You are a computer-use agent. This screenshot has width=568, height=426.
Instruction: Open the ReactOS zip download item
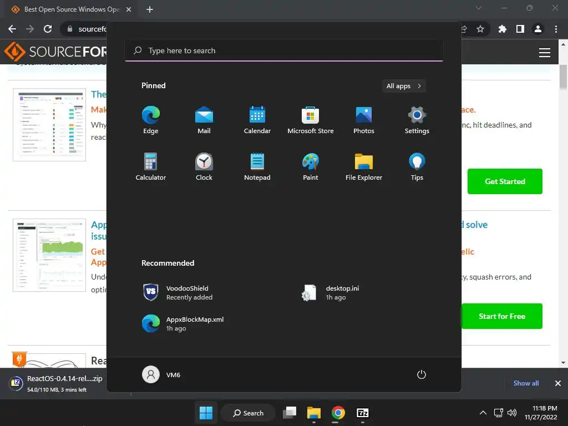56,384
